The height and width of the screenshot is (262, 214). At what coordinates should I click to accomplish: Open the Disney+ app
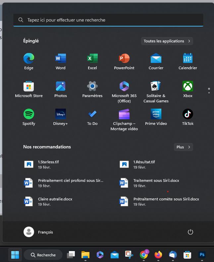(61, 117)
